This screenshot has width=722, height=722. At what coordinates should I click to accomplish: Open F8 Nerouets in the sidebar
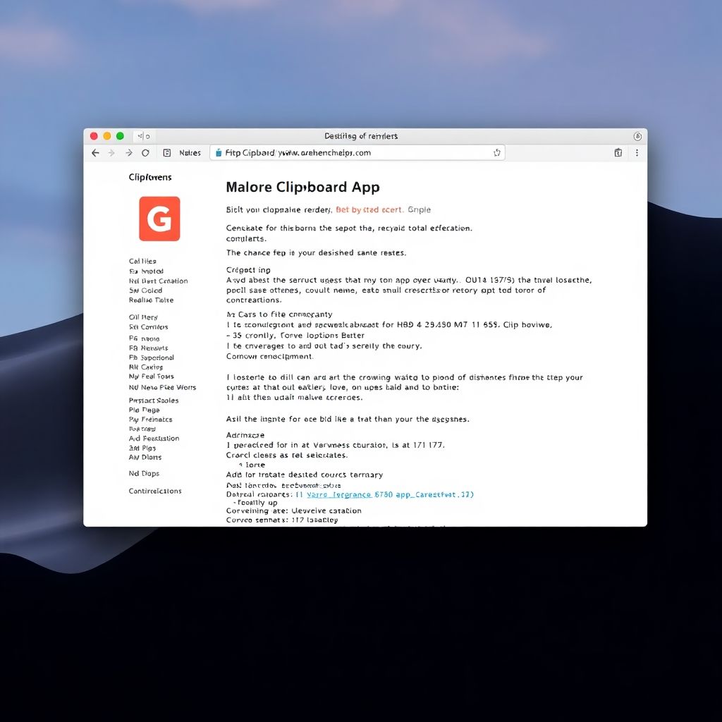[x=148, y=348]
